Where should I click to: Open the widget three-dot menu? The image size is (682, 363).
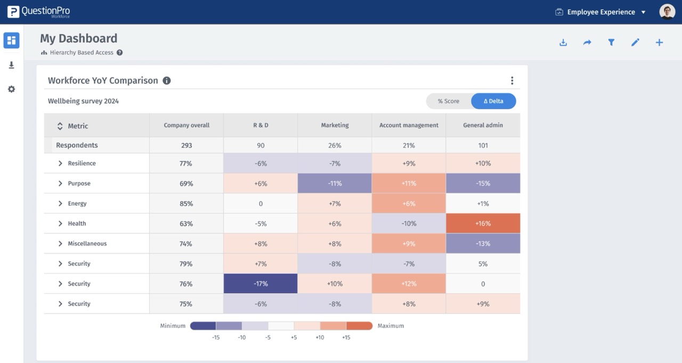pos(512,80)
